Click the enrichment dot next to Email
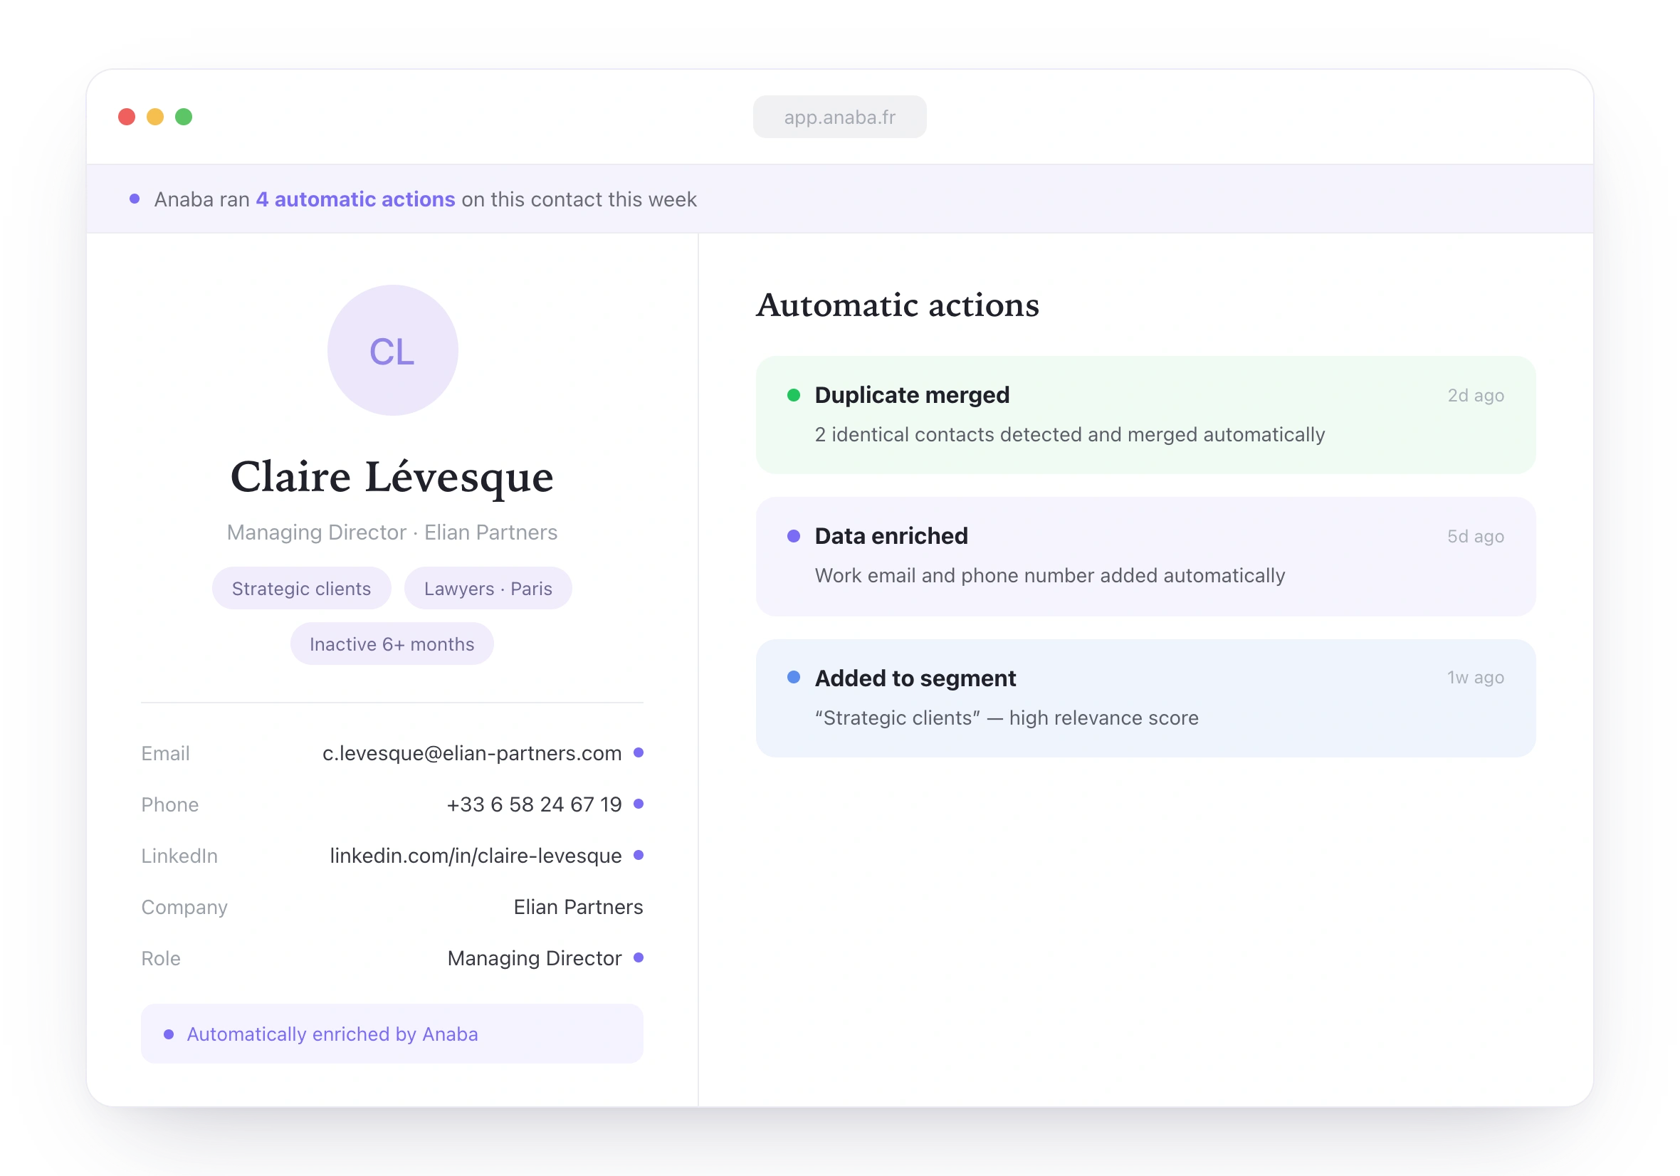This screenshot has height=1176, width=1680. [x=638, y=752]
